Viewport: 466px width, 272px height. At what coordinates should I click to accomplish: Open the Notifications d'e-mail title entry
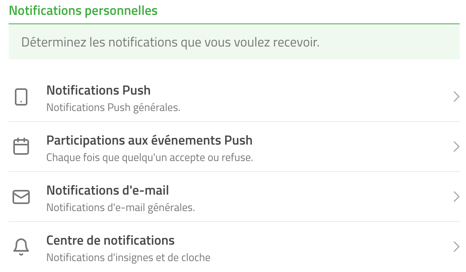[108, 190]
